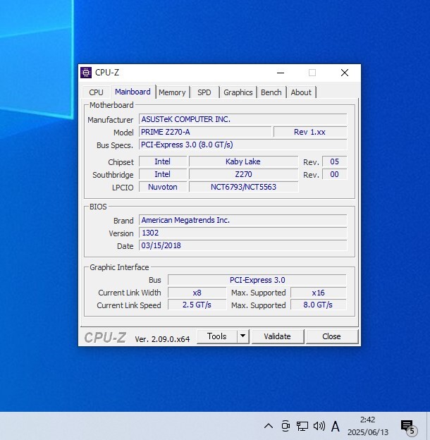
Task: Open the SPD tab
Action: [204, 92]
